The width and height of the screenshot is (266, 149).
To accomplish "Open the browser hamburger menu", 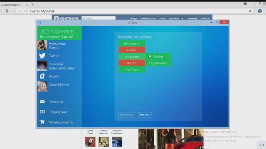I will point(245,4).
